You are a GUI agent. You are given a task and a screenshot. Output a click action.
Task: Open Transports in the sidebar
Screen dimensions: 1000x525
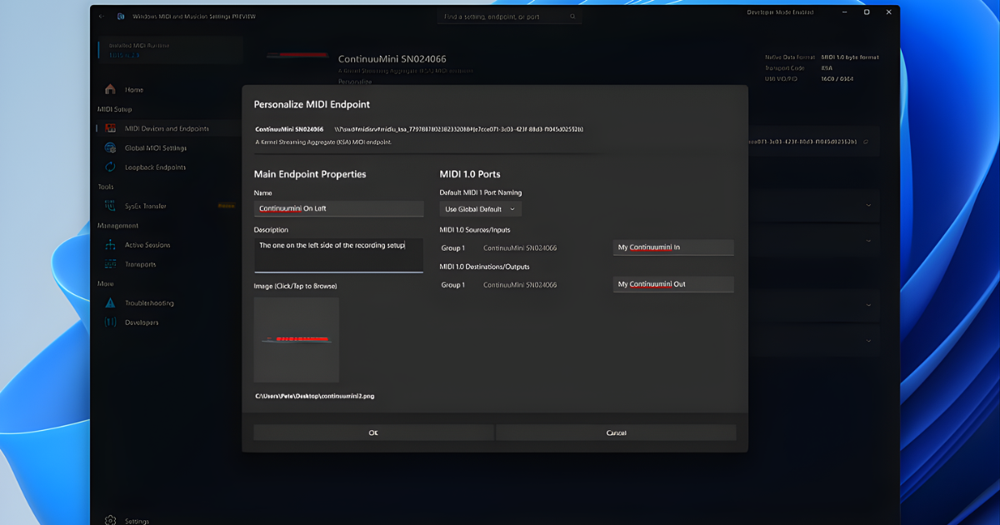click(x=140, y=264)
